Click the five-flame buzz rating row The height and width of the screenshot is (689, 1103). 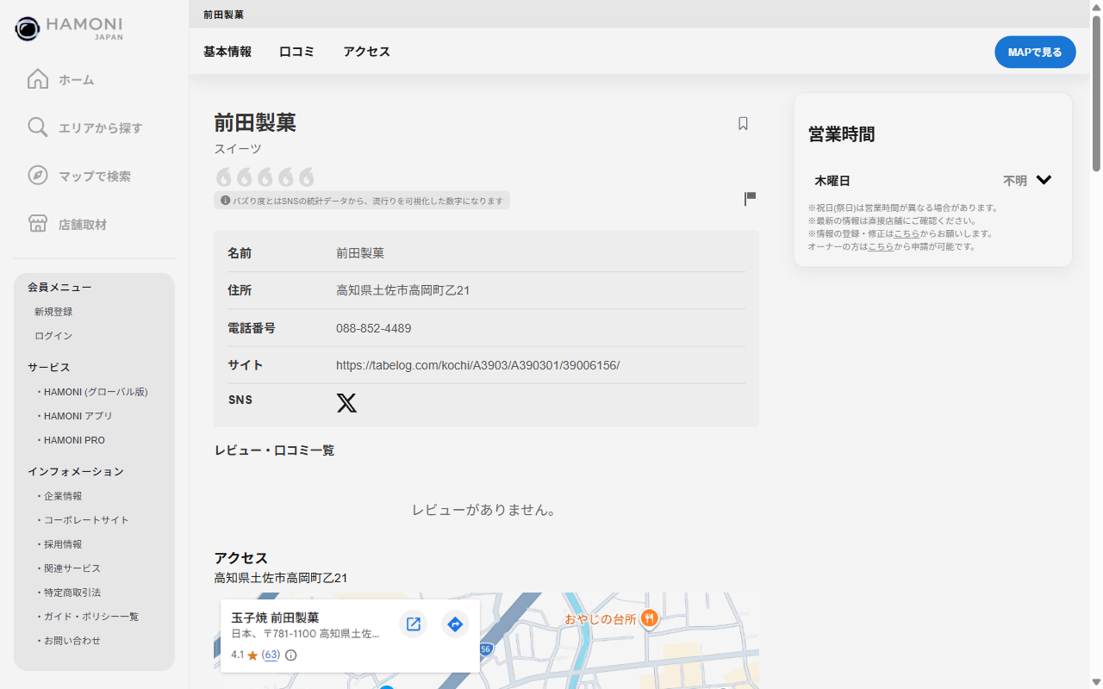(x=265, y=177)
